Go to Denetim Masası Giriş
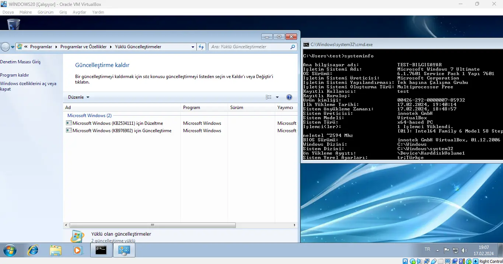503x264 pixels. [20, 62]
